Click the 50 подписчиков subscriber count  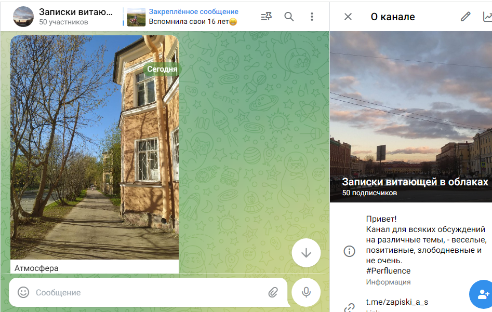click(369, 193)
